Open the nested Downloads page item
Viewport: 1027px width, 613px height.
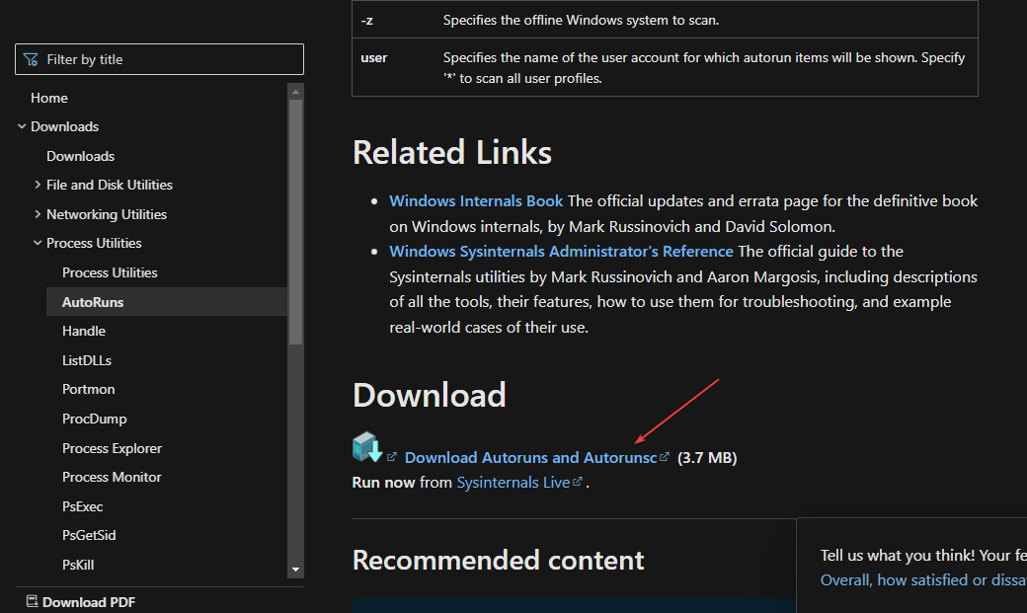81,156
